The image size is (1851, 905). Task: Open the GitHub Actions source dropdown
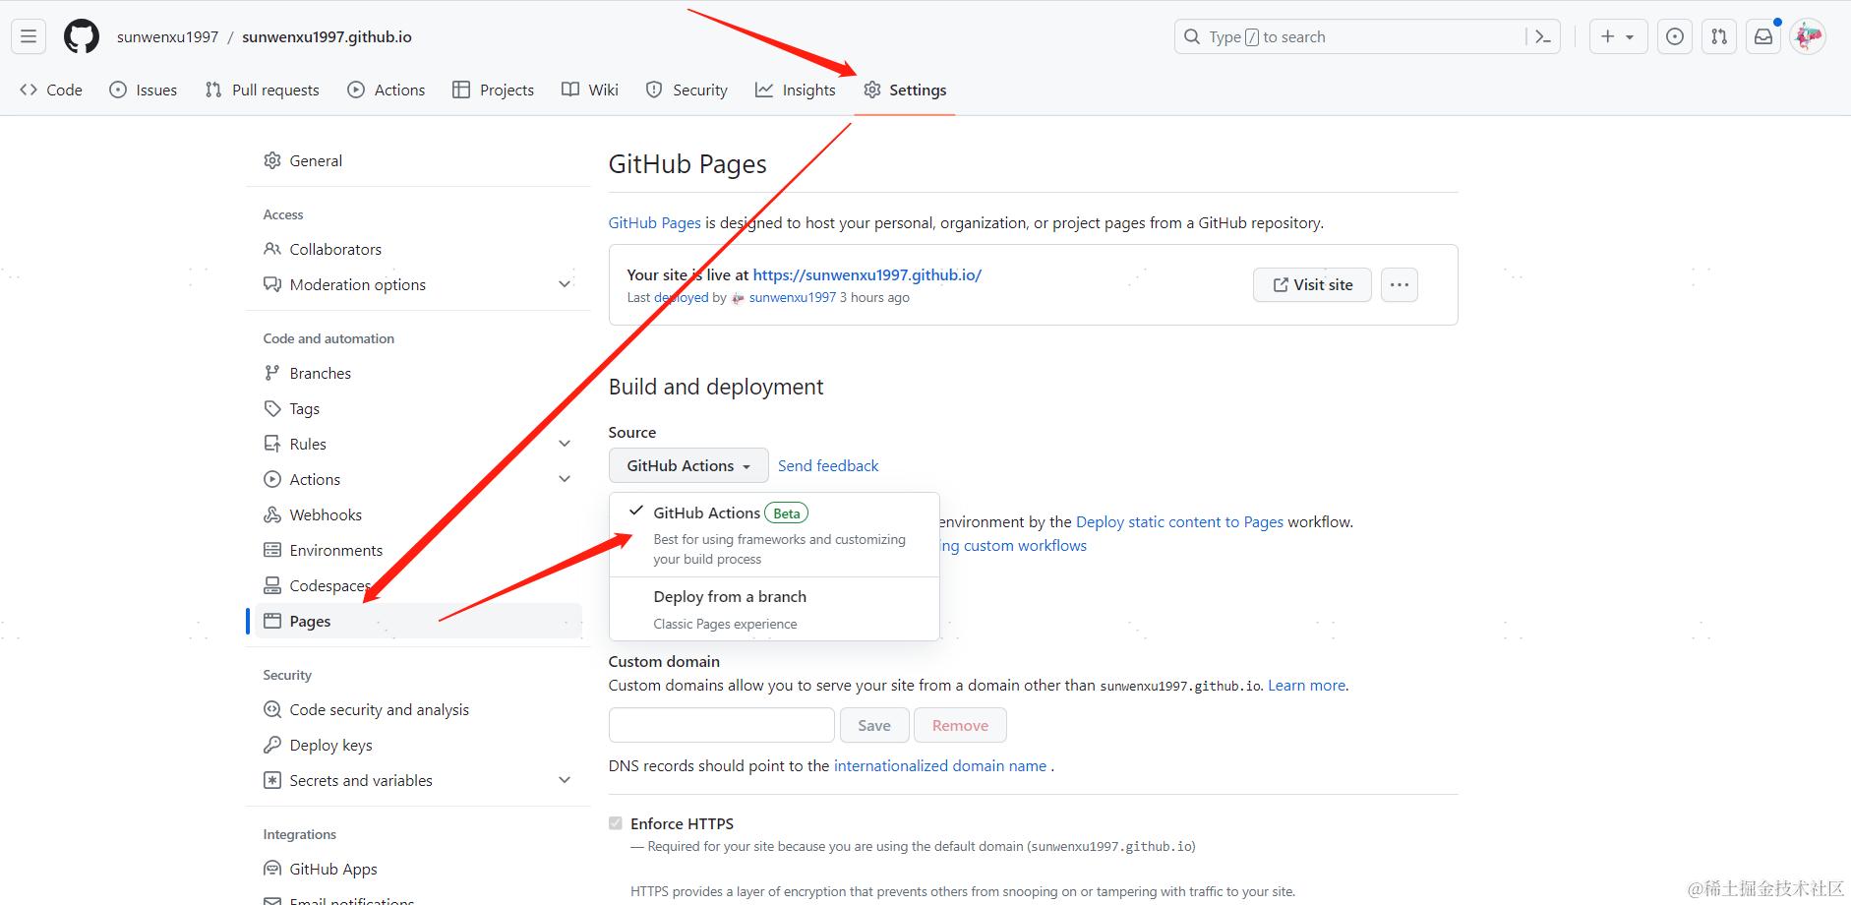688,465
